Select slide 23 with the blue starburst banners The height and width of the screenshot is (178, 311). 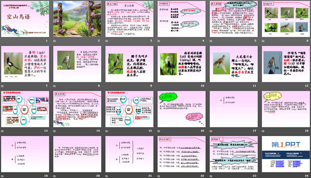[x=234, y=154]
